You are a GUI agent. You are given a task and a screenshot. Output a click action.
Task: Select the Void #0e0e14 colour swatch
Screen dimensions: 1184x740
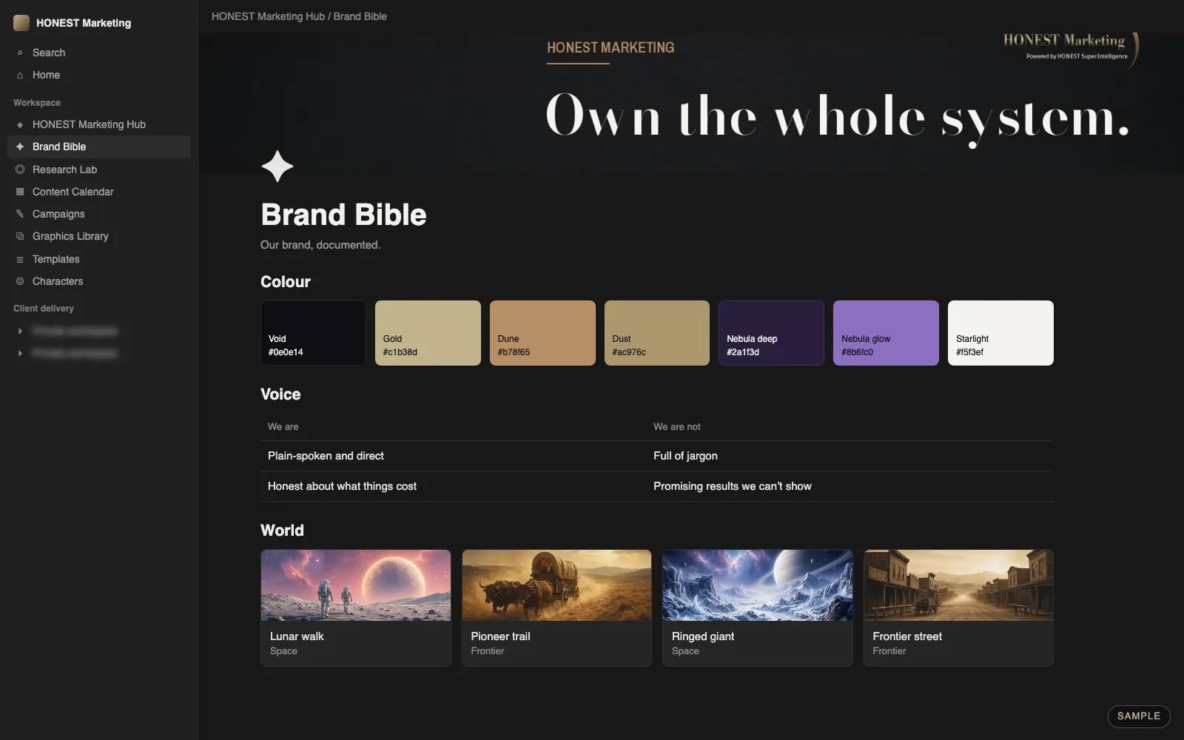(313, 333)
